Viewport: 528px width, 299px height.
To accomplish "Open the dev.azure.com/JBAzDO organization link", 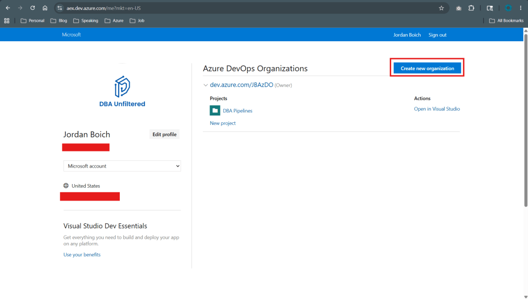I will 242,85.
